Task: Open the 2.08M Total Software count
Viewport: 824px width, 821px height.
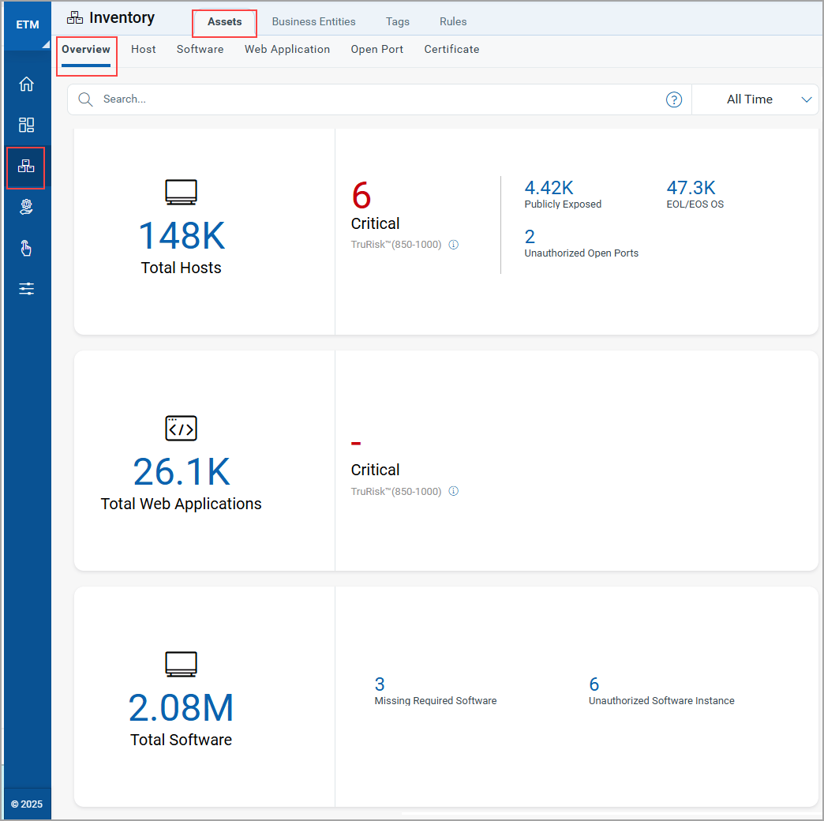Action: [182, 707]
